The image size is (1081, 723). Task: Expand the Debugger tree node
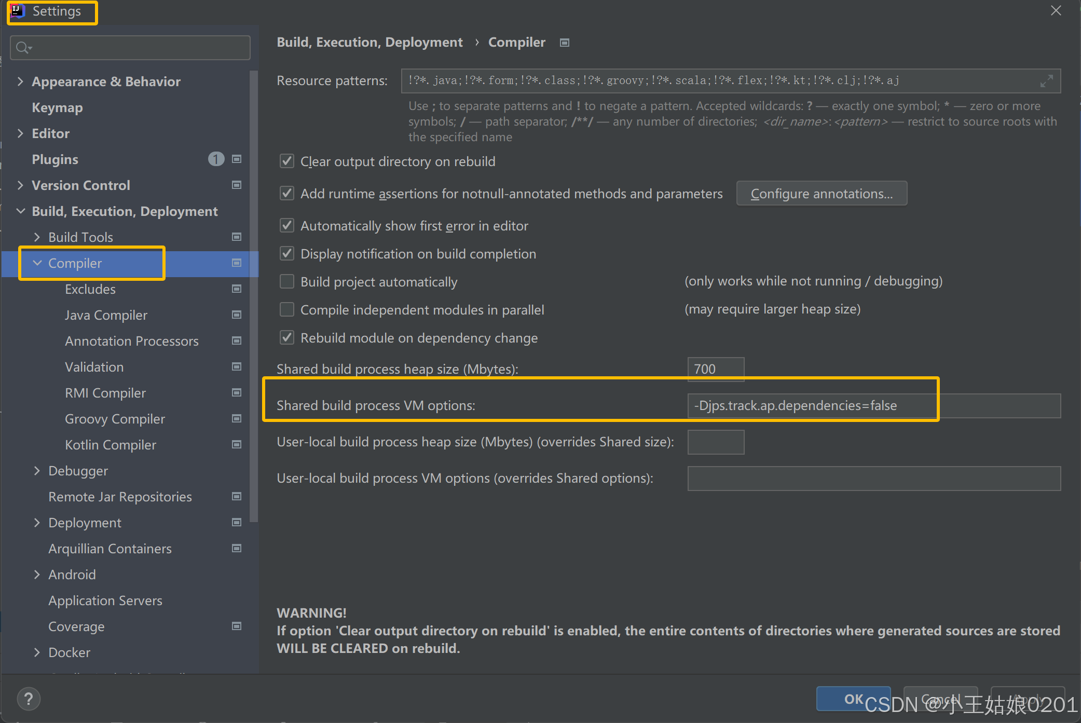click(x=37, y=470)
